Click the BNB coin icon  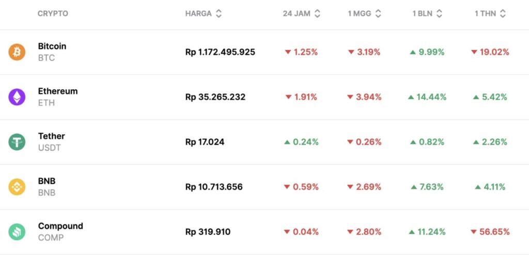[17, 187]
